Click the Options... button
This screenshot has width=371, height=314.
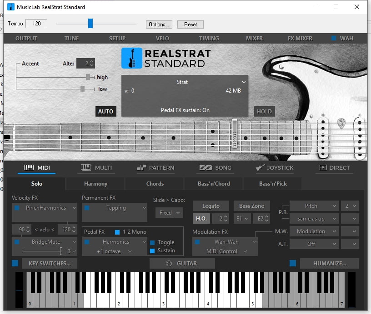tap(159, 25)
